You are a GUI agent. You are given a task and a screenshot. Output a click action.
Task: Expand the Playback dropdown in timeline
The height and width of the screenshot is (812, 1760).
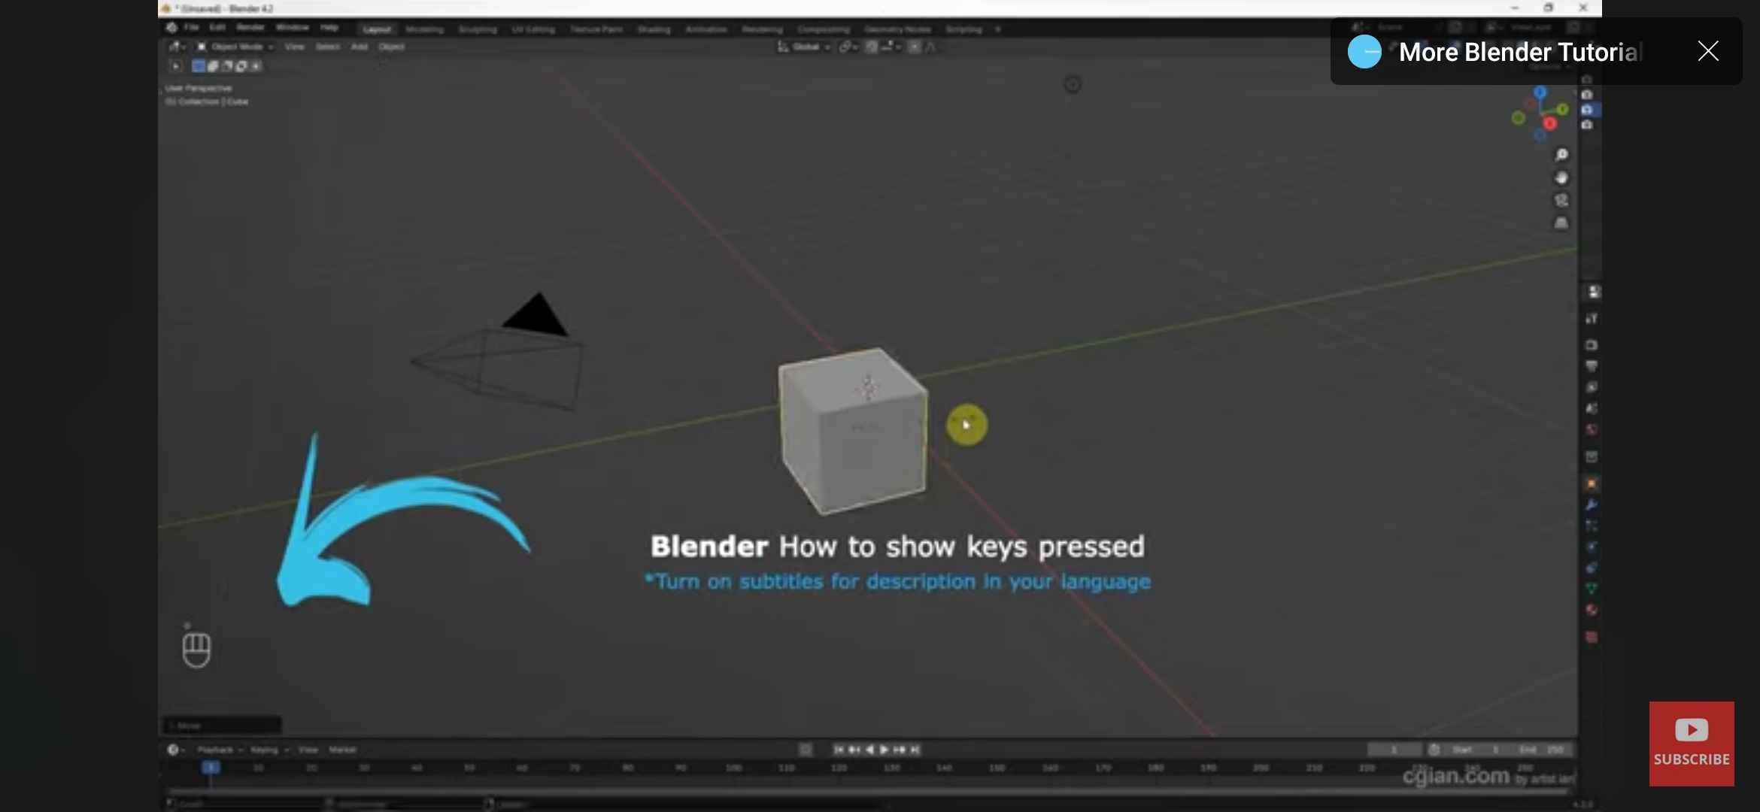click(x=220, y=750)
